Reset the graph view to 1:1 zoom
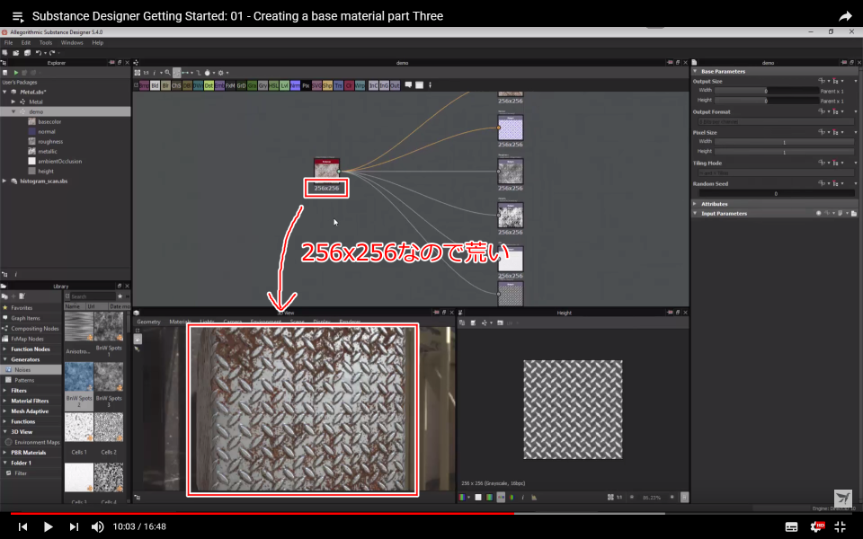This screenshot has height=539, width=863. coord(146,73)
